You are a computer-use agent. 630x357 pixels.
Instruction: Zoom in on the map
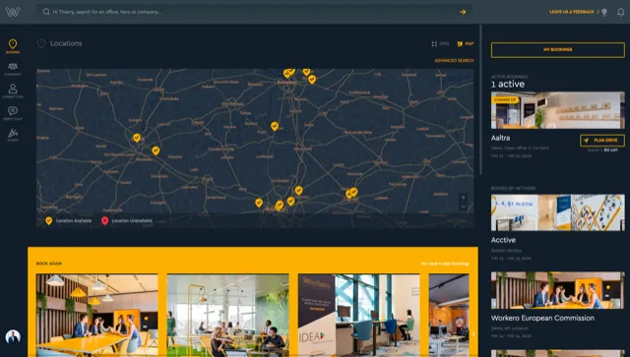(464, 198)
